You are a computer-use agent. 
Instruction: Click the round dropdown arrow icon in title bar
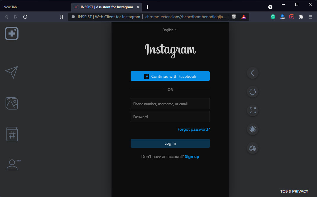(x=270, y=7)
